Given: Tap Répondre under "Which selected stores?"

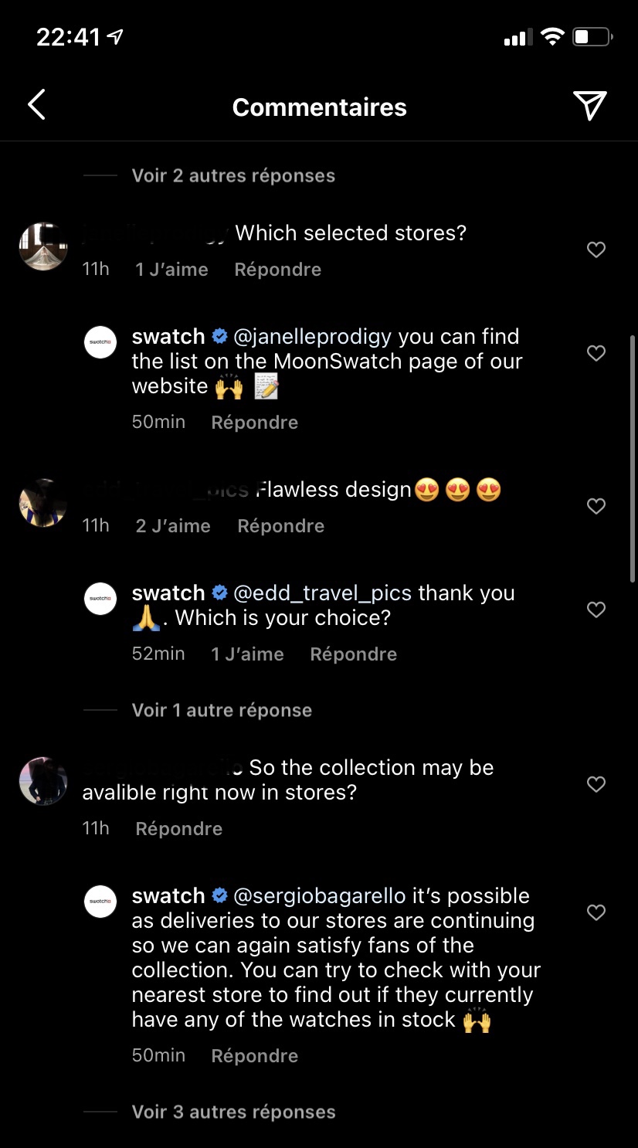Looking at the screenshot, I should 277,270.
